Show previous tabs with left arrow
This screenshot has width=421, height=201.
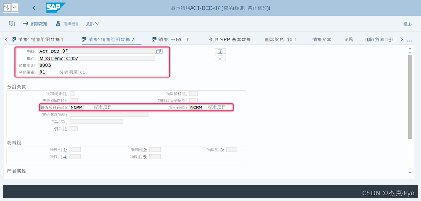click(x=6, y=40)
